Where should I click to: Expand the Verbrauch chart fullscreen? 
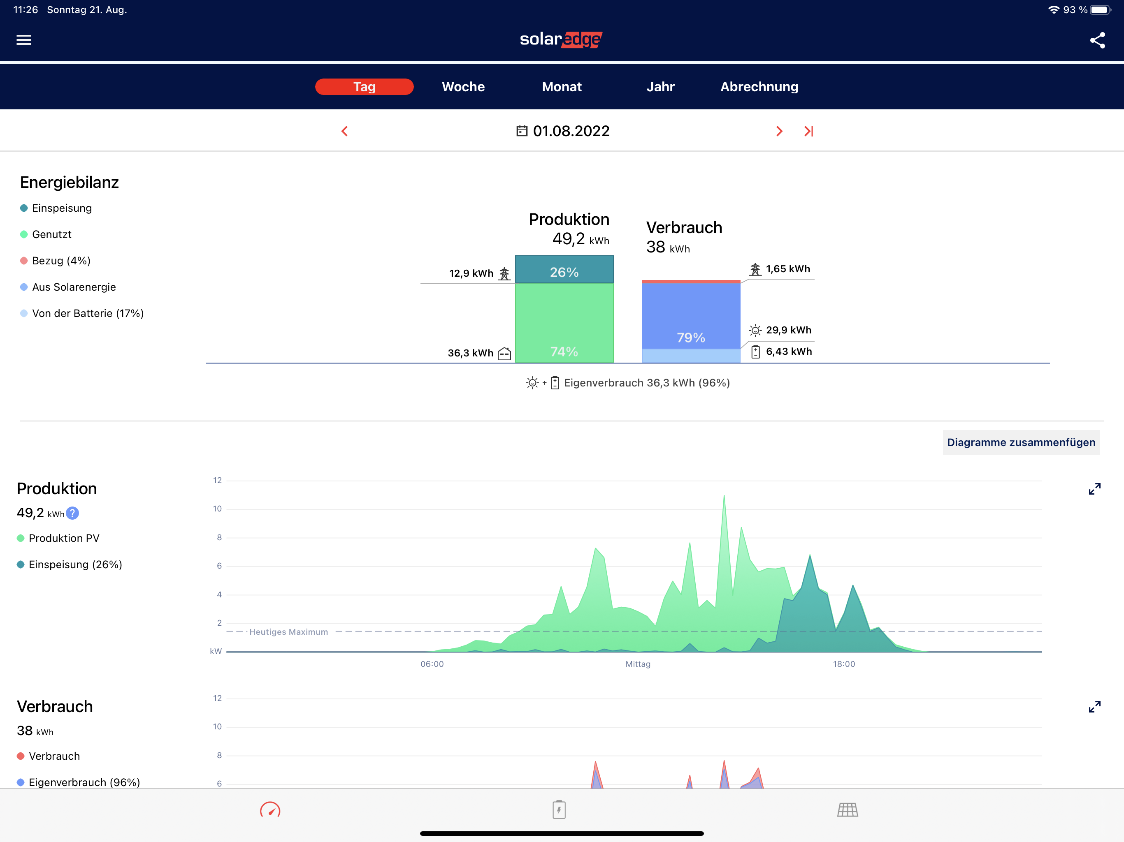1094,706
